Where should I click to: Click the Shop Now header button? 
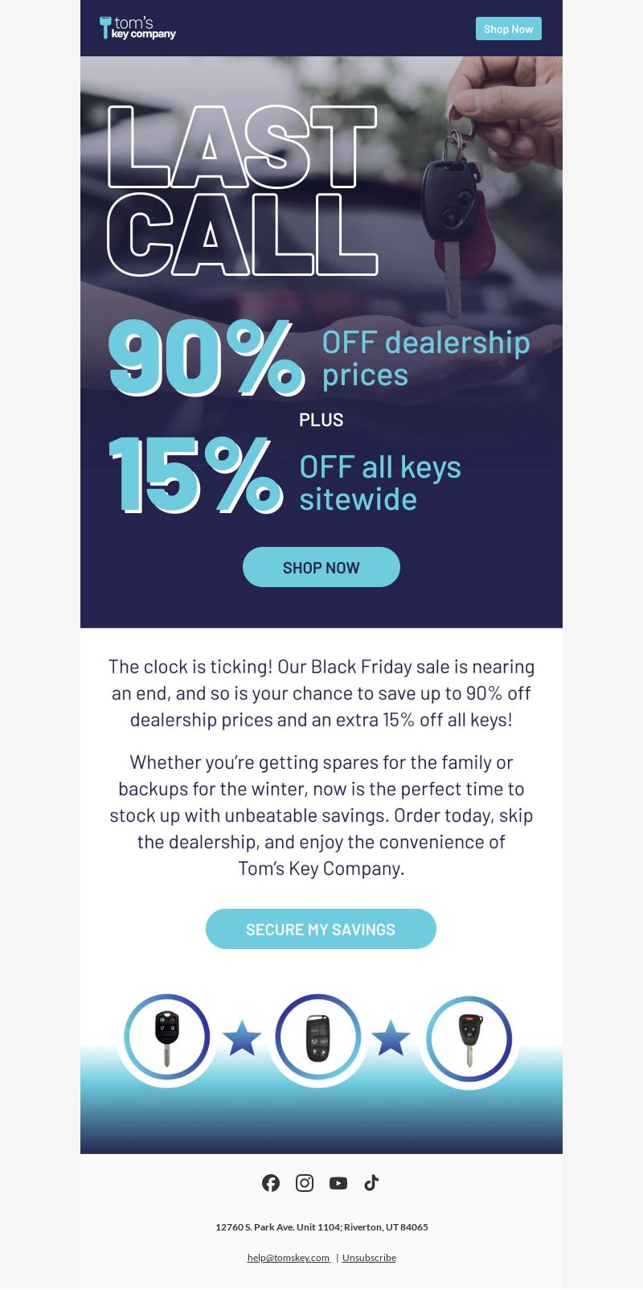[x=508, y=28]
